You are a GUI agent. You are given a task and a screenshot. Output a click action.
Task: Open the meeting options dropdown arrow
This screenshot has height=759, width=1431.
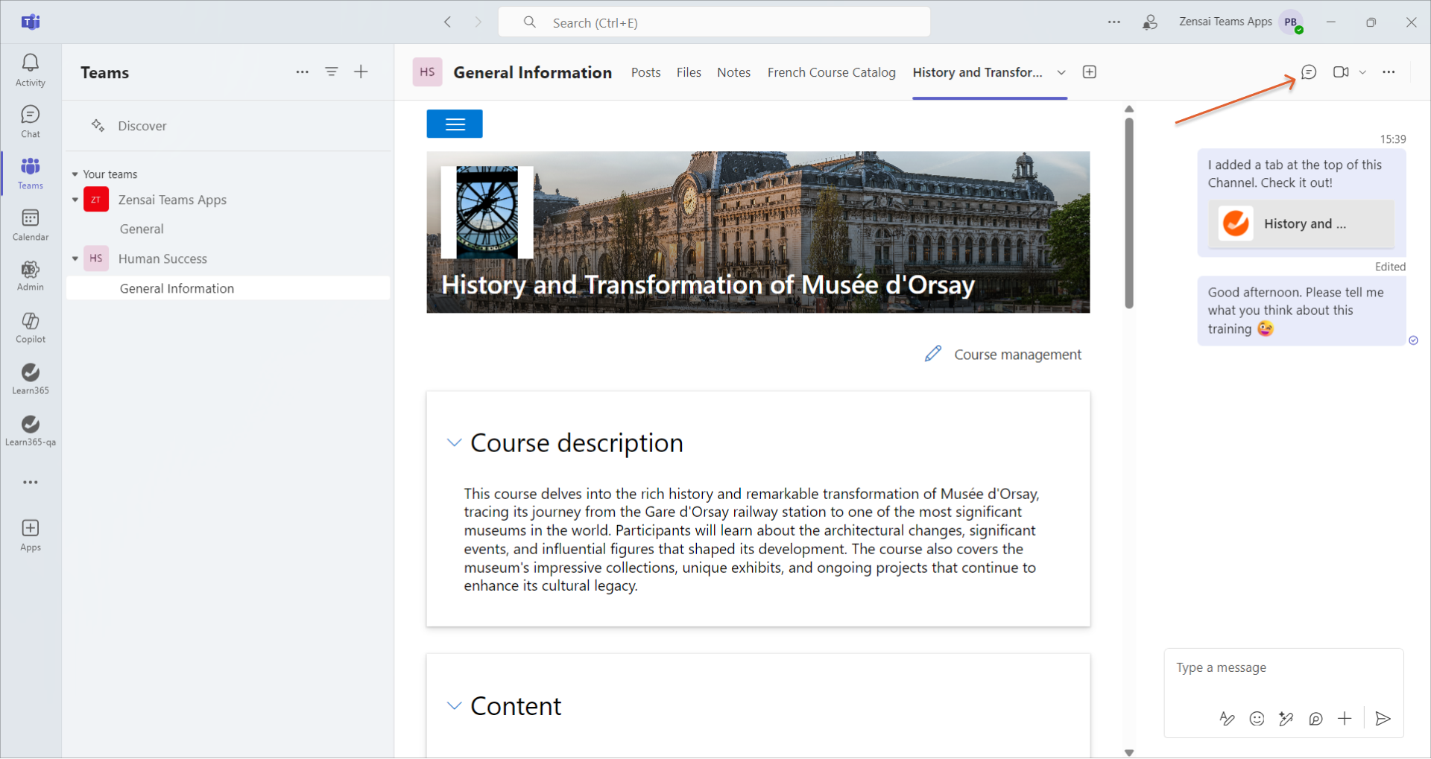point(1362,72)
